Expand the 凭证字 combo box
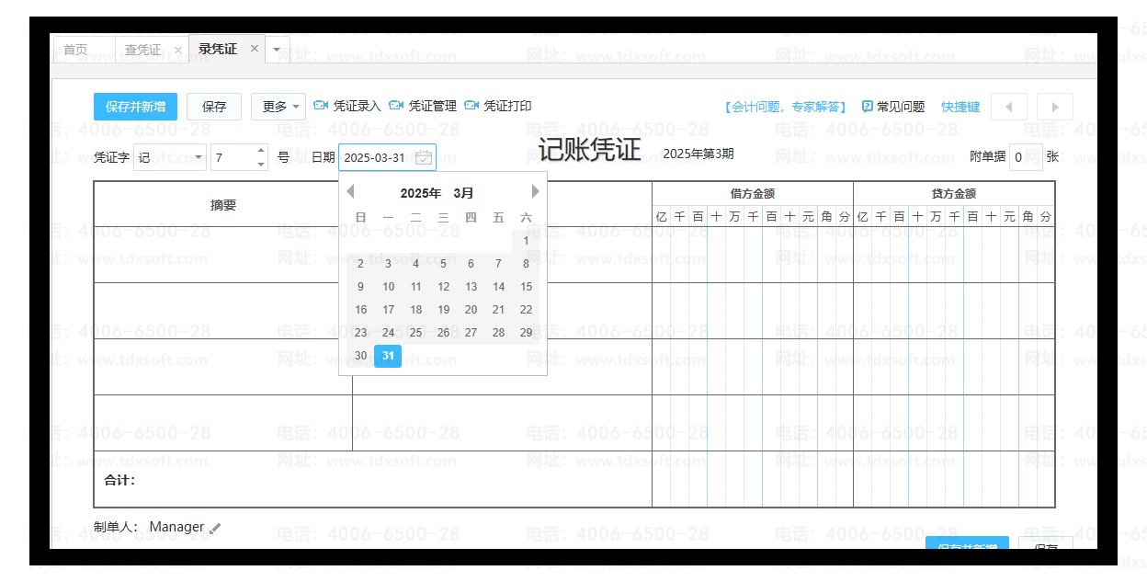 [x=199, y=157]
